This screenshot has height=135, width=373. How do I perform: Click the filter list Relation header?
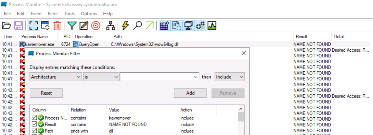[x=87, y=110]
